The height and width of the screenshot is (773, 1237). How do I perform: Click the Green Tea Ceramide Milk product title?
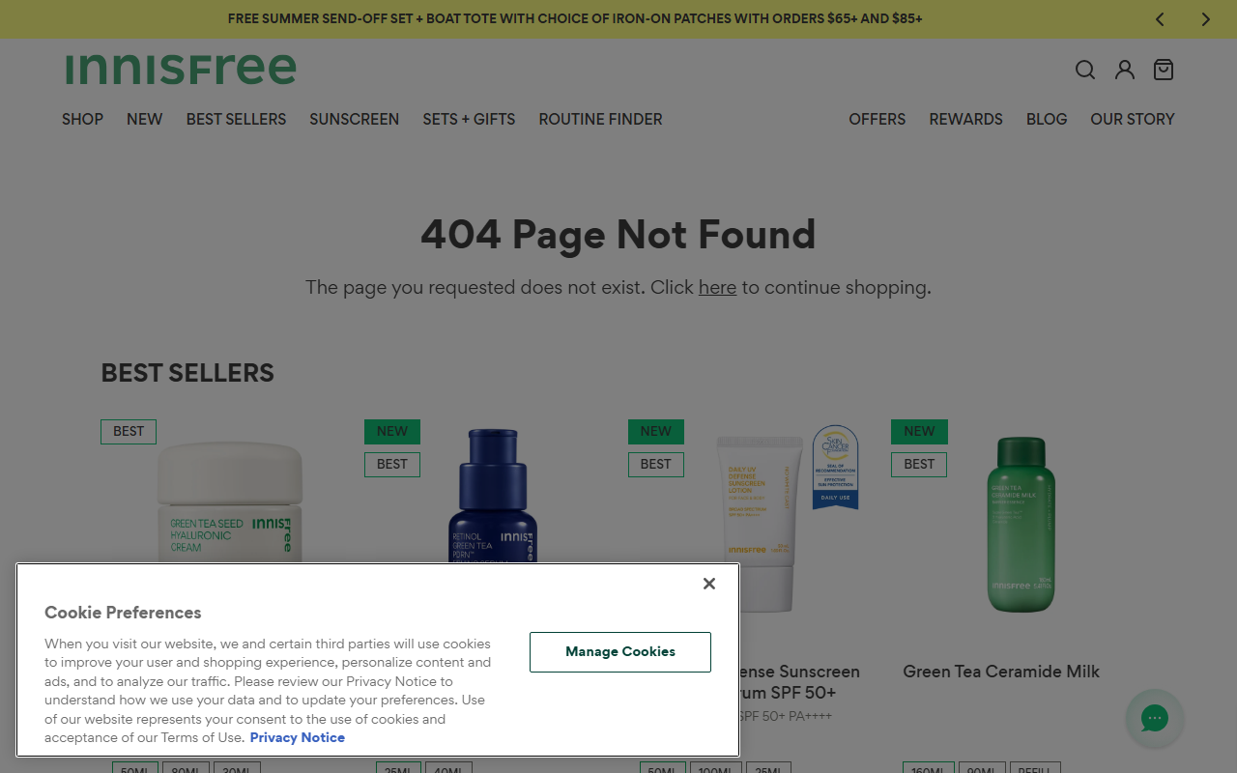click(x=1001, y=672)
